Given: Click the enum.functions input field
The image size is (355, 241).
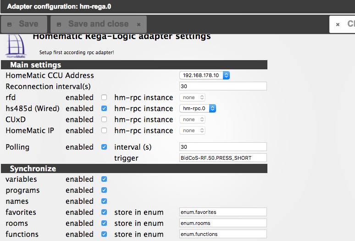Looking at the screenshot, I should tap(223, 234).
